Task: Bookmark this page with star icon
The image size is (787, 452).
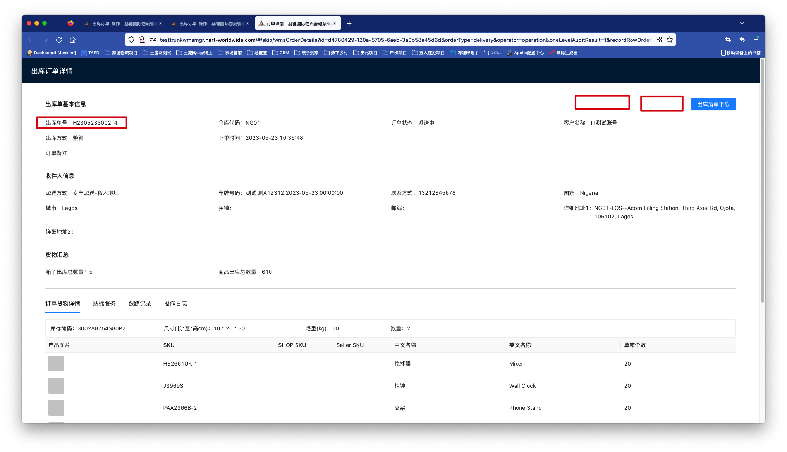Action: 670,40
